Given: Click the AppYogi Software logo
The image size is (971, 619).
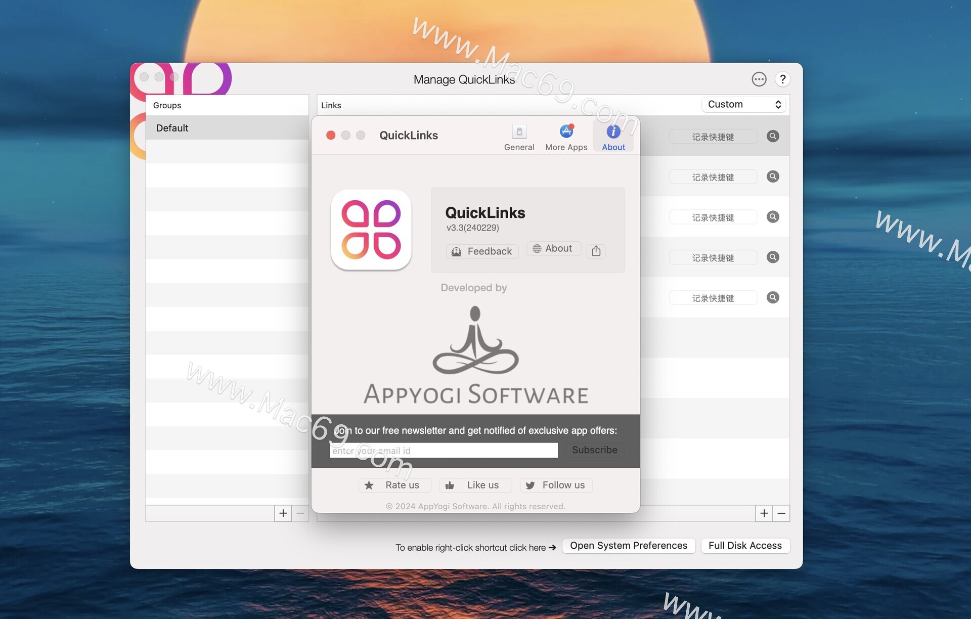Looking at the screenshot, I should pos(475,355).
